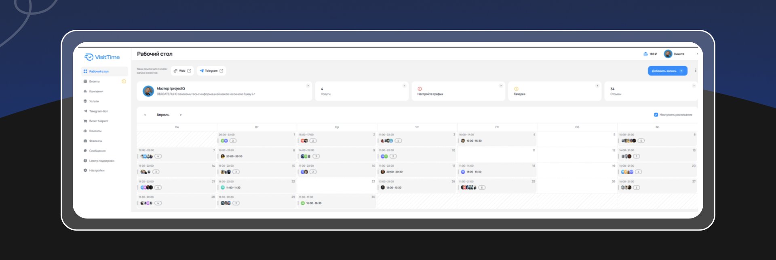Screen dimensions: 776x260
Task: Click the Рабочий стол grid icon
Action: [85, 71]
